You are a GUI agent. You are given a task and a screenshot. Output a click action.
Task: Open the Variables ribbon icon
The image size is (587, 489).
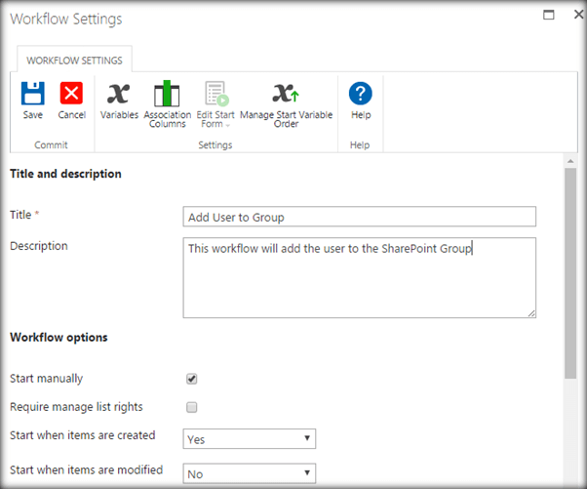pos(119,94)
